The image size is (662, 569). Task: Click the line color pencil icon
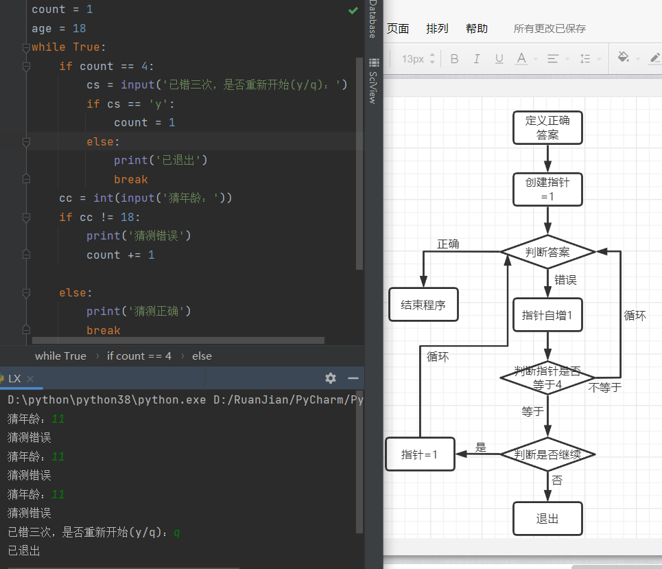[x=655, y=58]
